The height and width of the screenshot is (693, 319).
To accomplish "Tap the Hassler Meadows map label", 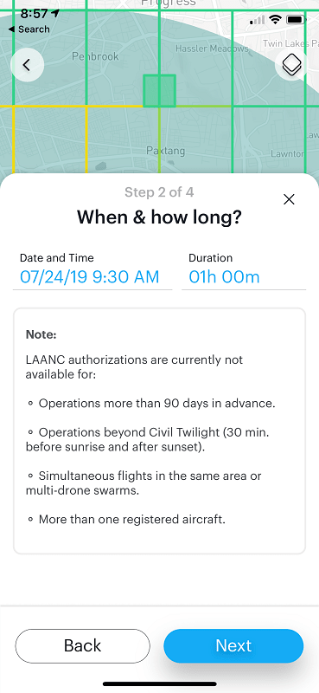I will point(212,49).
